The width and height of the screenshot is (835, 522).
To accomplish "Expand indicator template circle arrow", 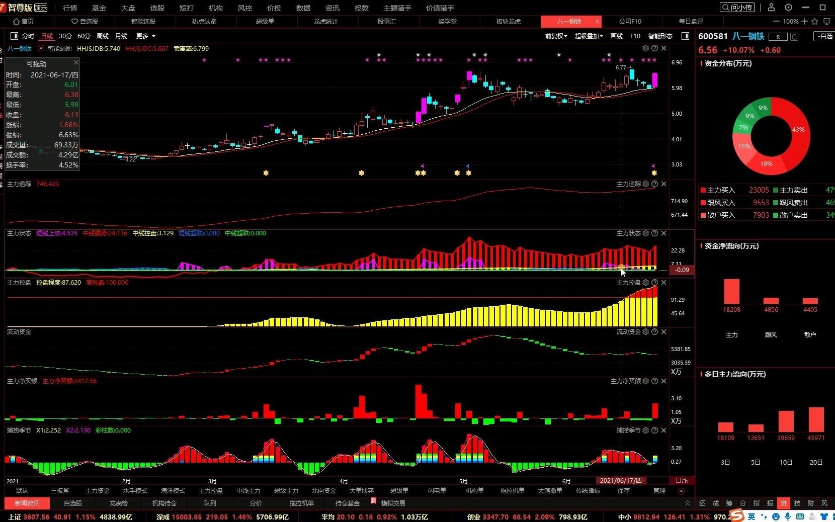I will [x=681, y=491].
